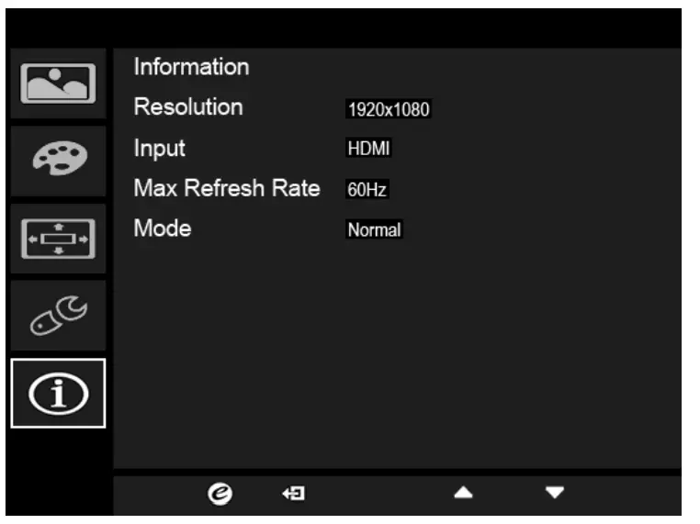Image resolution: width=700 pixels, height=524 pixels.
Task: Click the Information heading
Action: point(191,67)
